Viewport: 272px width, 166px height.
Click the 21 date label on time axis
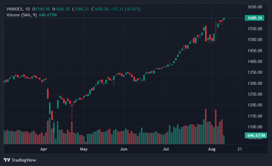tap(240, 149)
